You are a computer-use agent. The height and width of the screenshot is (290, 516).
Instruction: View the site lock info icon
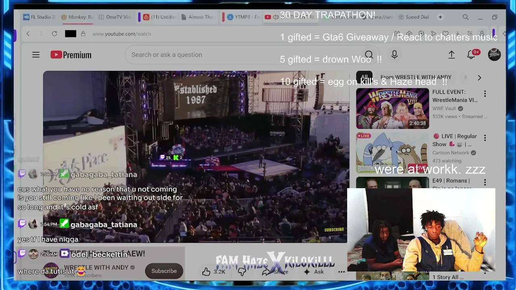[83, 34]
